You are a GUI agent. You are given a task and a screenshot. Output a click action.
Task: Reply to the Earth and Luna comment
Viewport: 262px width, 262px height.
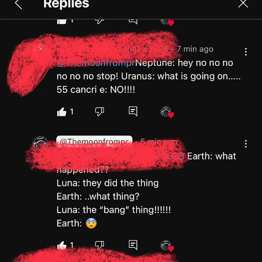click(133, 245)
